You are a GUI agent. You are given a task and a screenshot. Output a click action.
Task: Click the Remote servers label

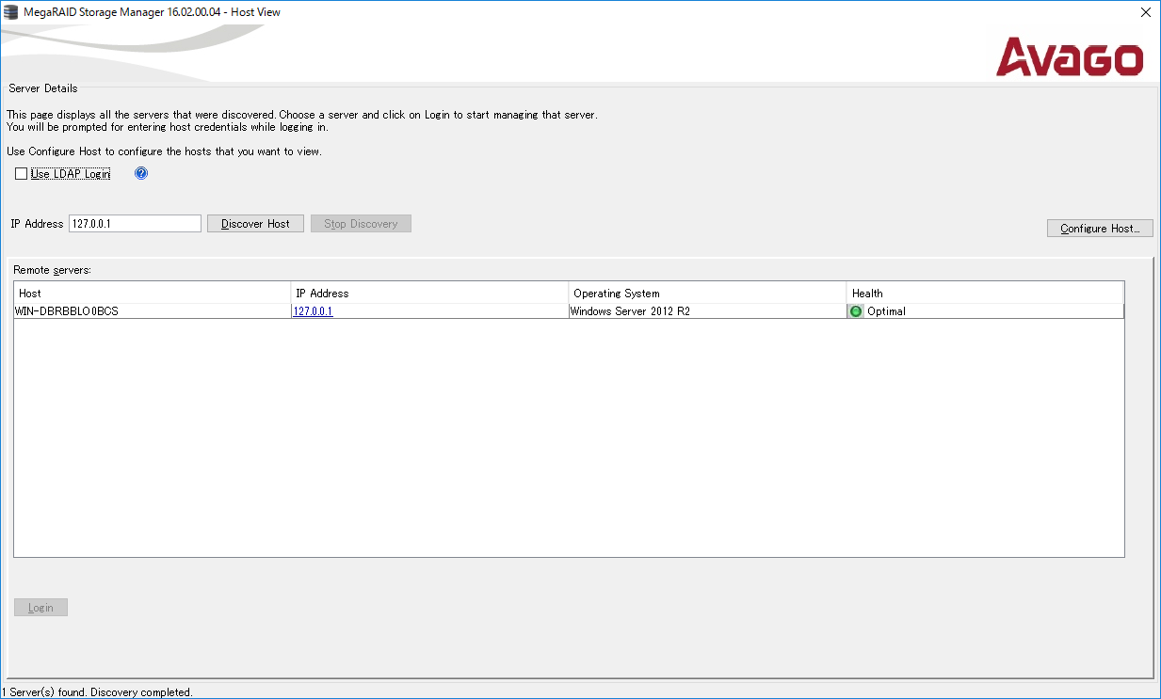53,270
